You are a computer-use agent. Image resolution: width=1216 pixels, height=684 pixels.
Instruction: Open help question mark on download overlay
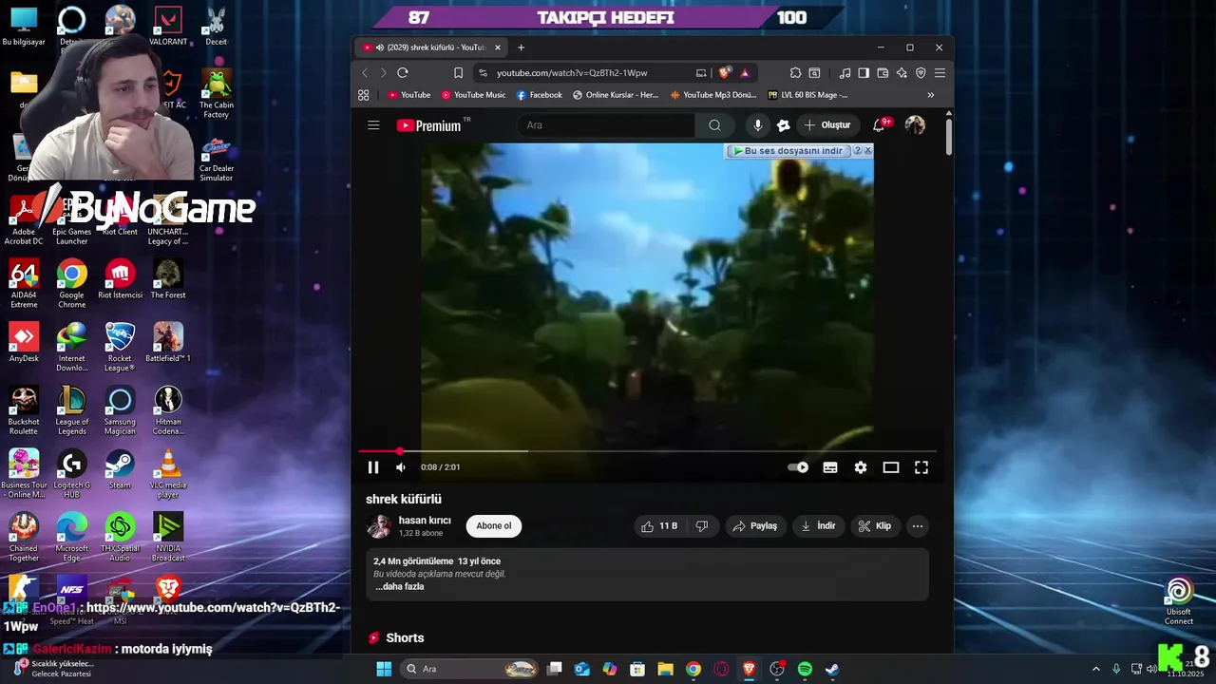tap(857, 150)
